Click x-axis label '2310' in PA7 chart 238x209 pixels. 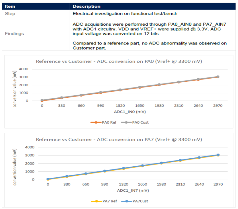tap(180, 185)
